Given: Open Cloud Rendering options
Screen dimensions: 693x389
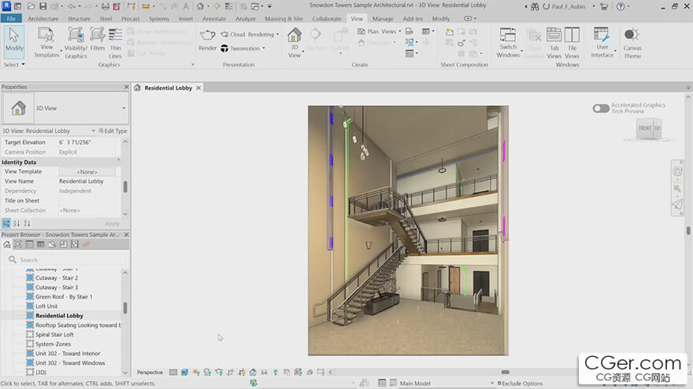Looking at the screenshot, I should click(250, 35).
